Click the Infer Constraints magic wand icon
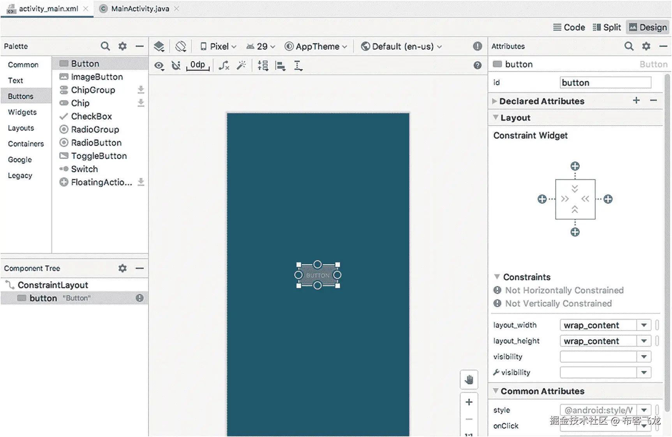 coord(242,65)
